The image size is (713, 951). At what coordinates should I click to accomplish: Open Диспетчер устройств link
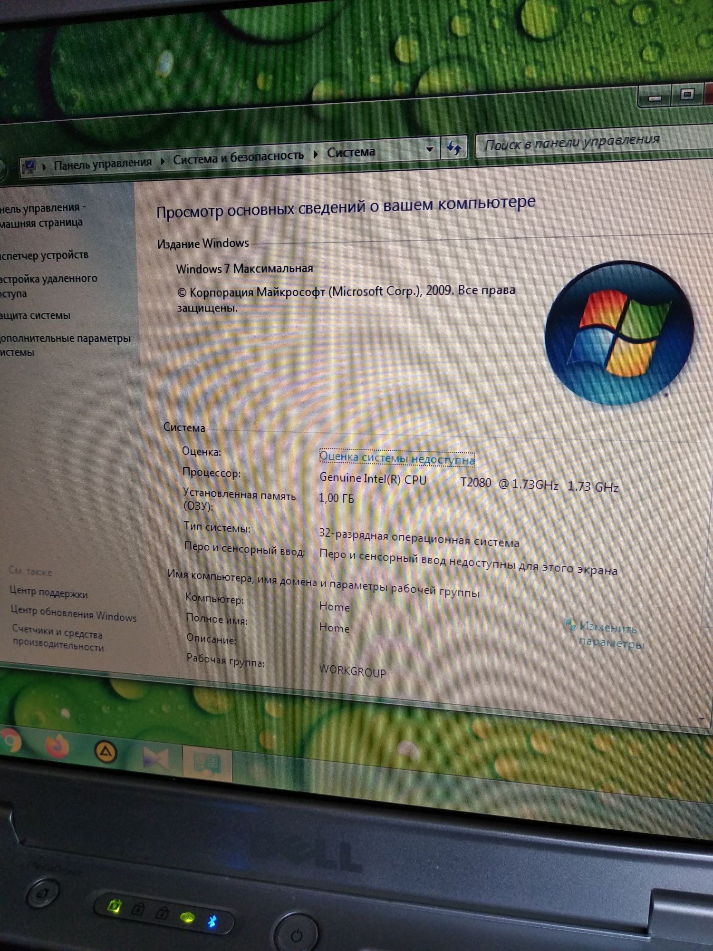click(x=44, y=255)
